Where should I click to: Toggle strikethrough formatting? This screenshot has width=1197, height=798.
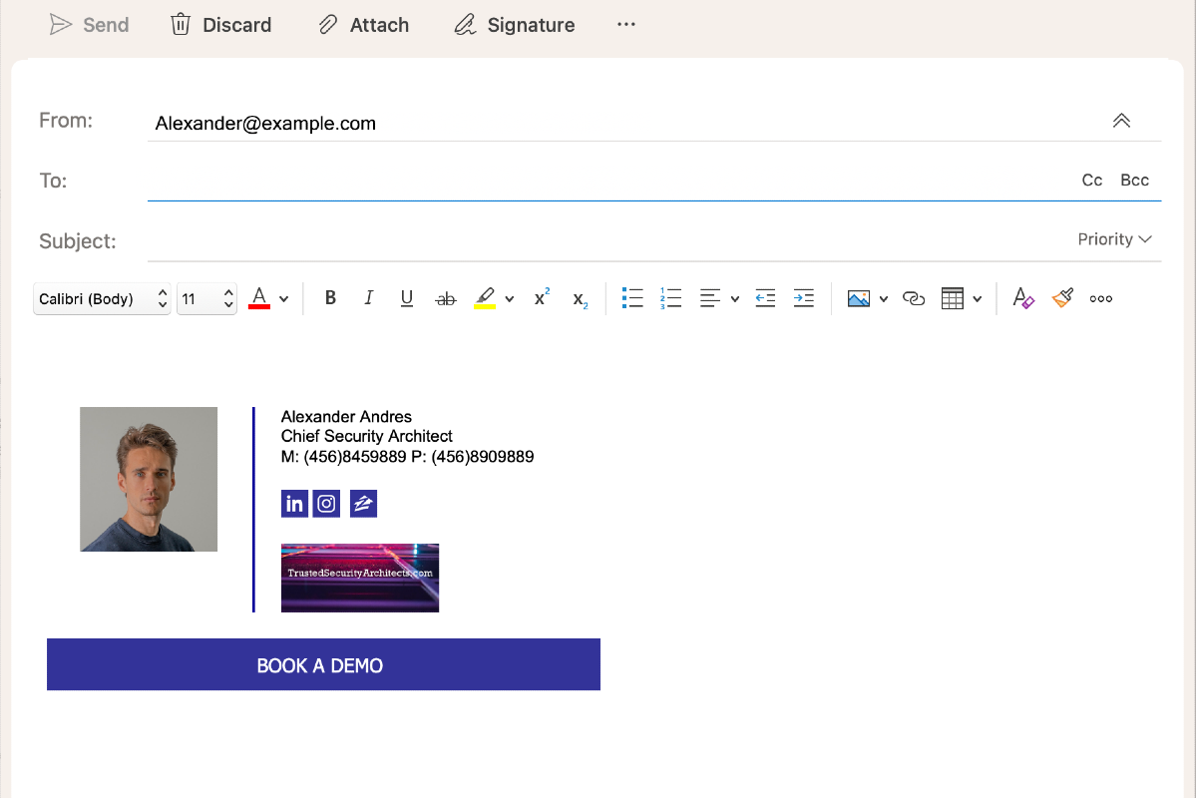[x=446, y=298]
